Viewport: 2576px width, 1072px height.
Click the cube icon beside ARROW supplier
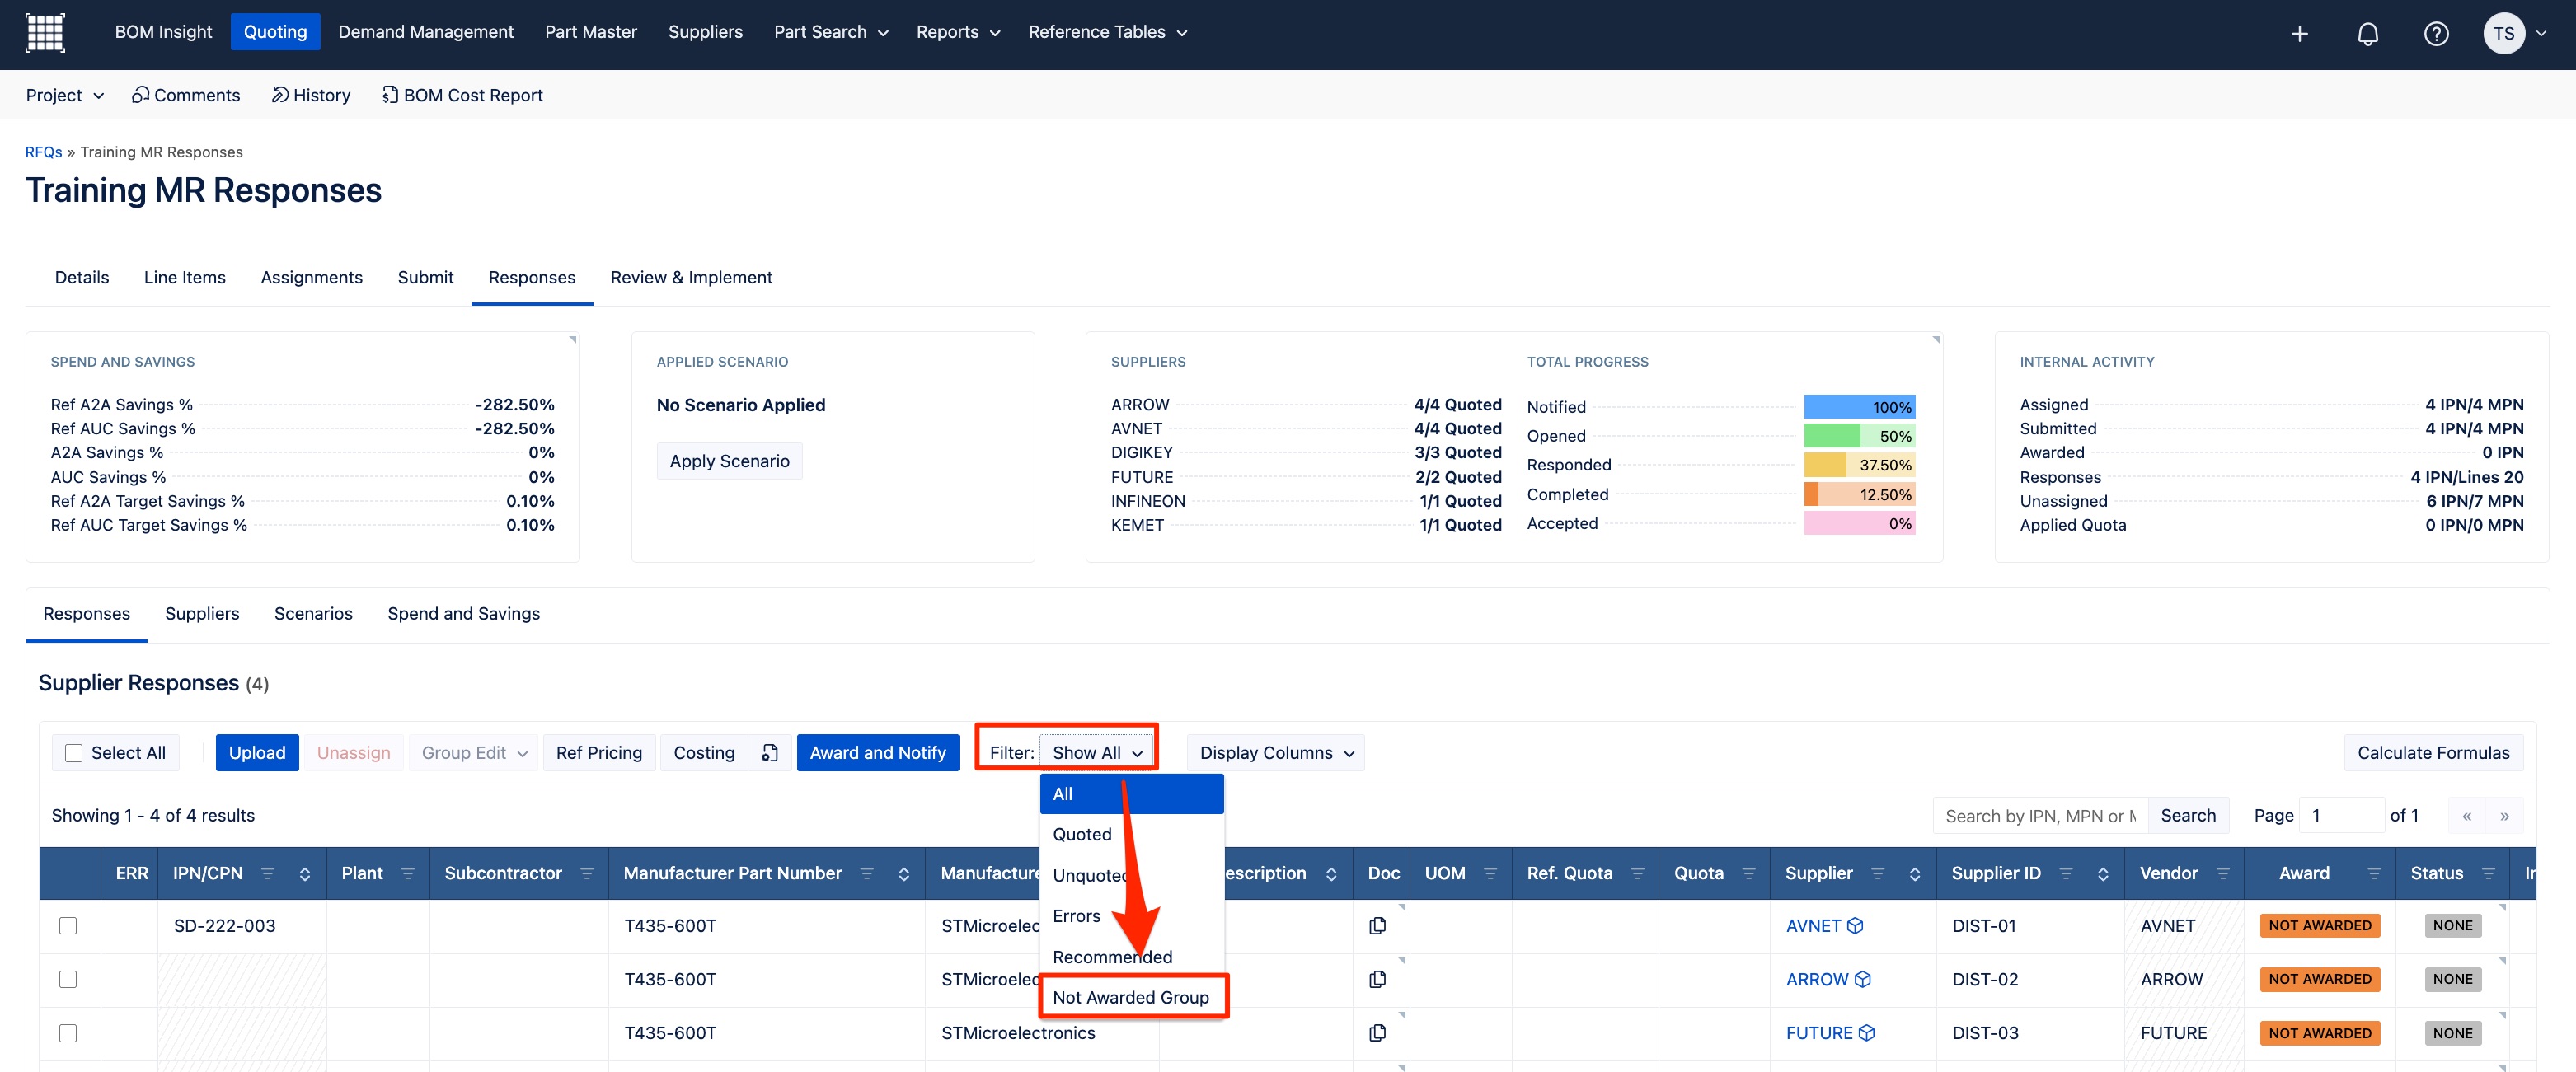[x=1862, y=979]
